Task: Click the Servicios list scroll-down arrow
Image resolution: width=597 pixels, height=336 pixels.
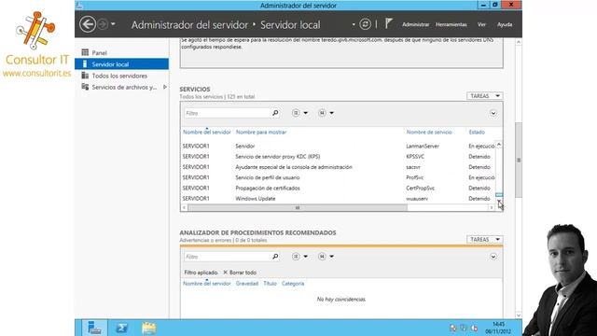Action: pyautogui.click(x=499, y=201)
